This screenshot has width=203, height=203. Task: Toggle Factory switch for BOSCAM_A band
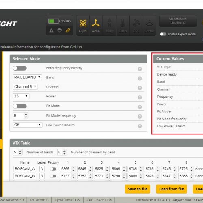click(x=53, y=169)
